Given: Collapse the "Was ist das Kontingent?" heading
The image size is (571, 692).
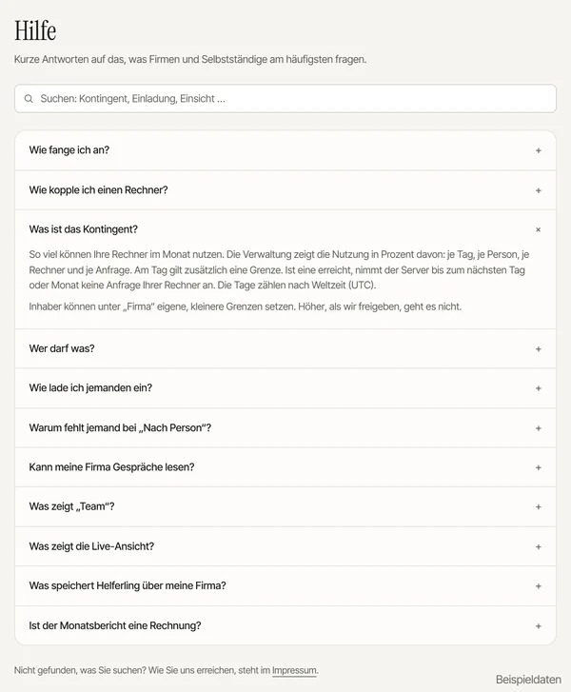Looking at the screenshot, I should pyautogui.click(x=285, y=229).
